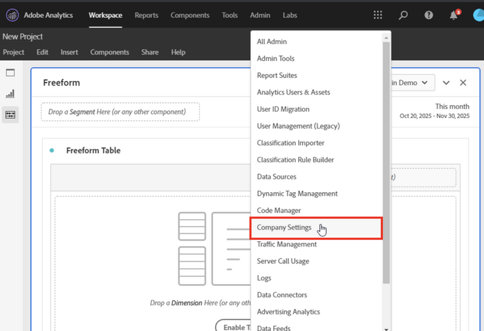Click the Freeform Table teal dot

(x=52, y=151)
